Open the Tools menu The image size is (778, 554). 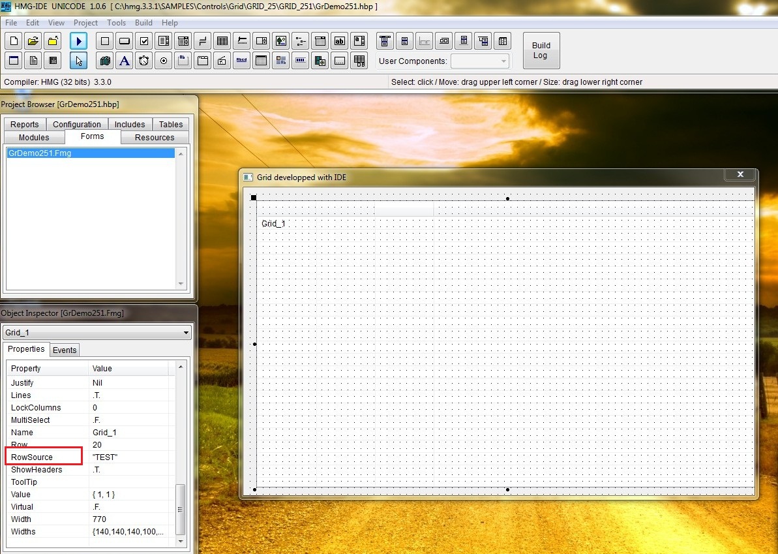tap(116, 22)
